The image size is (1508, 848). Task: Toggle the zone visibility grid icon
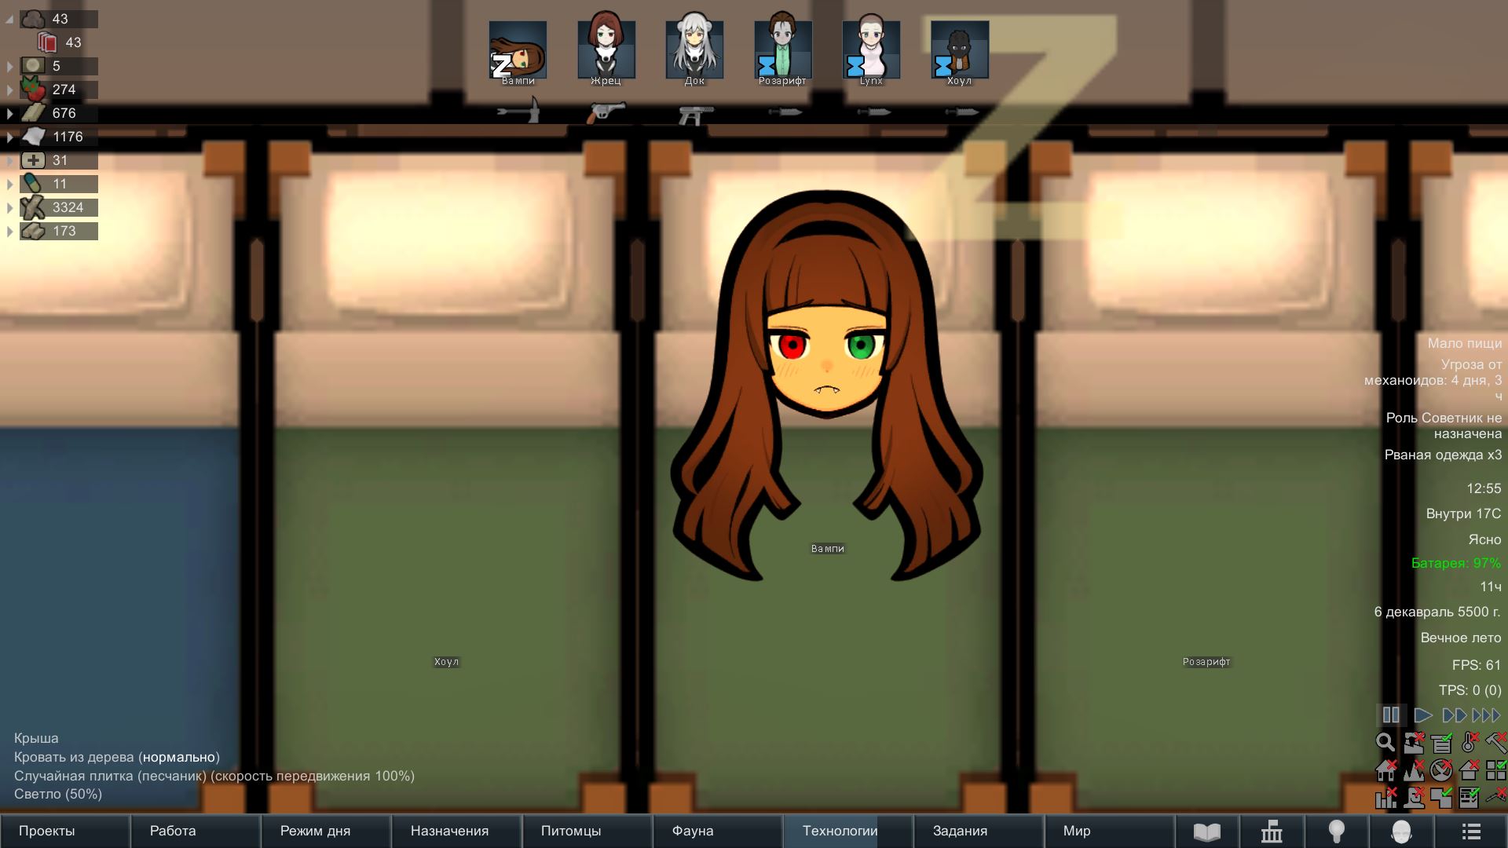coord(1495,769)
